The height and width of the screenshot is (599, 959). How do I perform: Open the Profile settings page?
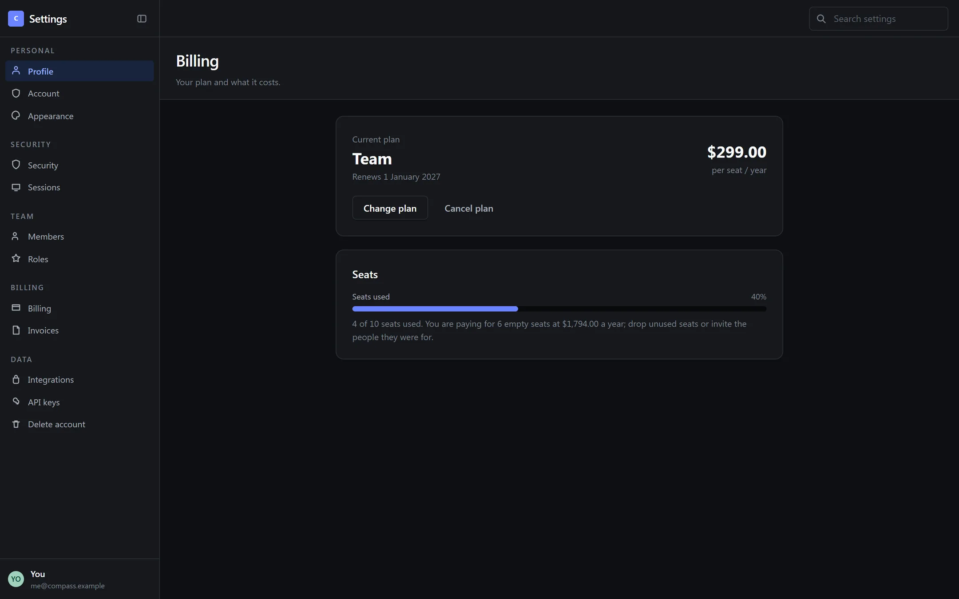[x=79, y=71]
